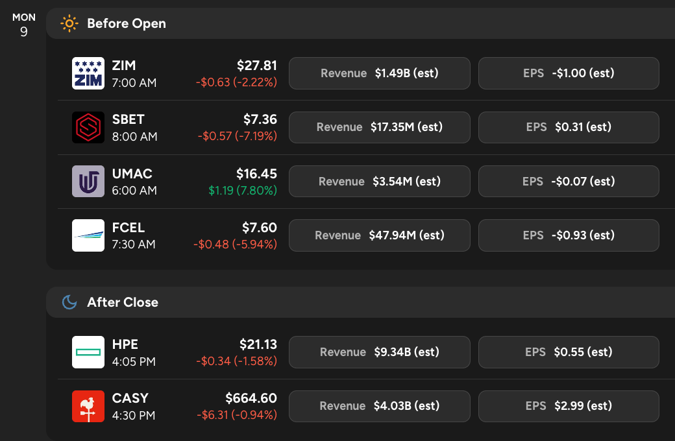Click the SBET red hexagon logo
Image resolution: width=675 pixels, height=441 pixels.
tap(88, 127)
